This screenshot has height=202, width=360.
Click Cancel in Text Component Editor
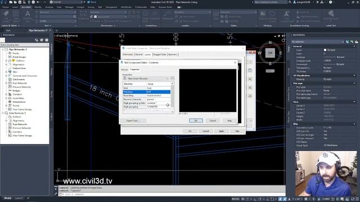(x=213, y=121)
